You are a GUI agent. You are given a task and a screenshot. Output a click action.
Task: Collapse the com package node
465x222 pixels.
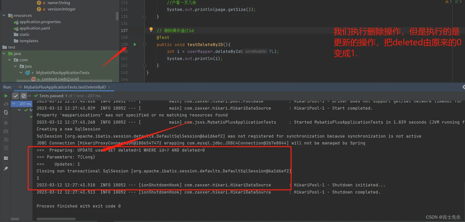click(10, 60)
